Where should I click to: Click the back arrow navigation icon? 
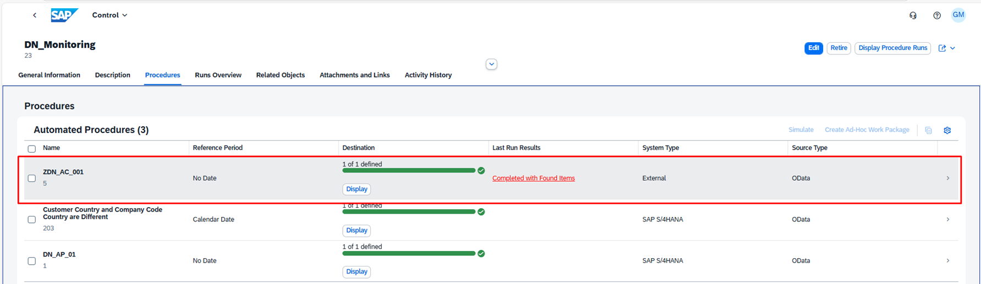[x=35, y=15]
